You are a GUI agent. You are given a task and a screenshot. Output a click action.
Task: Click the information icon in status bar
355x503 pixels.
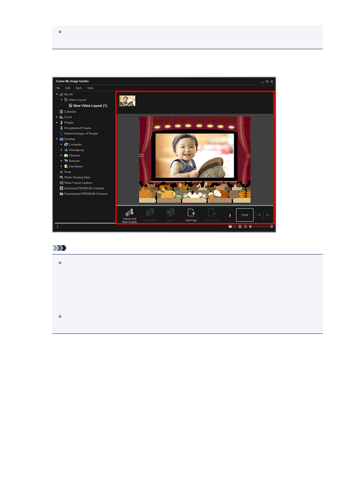(57, 227)
